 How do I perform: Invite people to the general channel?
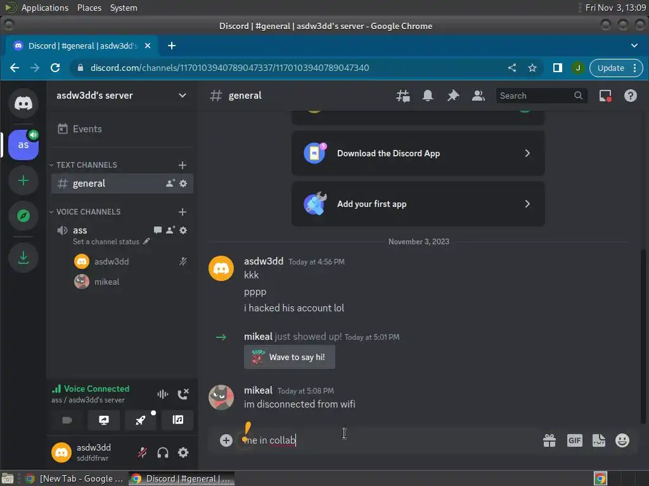170,183
